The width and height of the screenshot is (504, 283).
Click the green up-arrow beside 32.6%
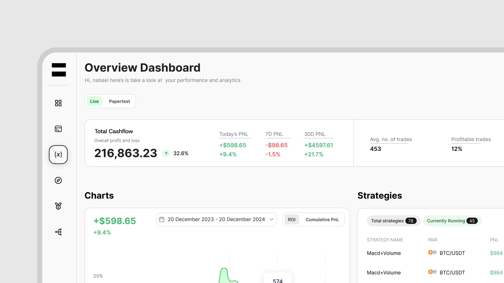(166, 153)
